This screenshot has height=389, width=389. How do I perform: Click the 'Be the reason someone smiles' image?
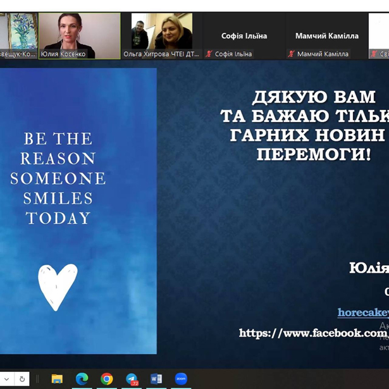[78, 211]
